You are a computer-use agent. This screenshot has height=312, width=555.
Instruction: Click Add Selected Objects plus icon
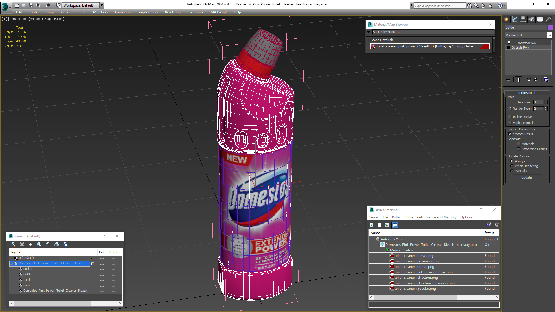point(30,244)
